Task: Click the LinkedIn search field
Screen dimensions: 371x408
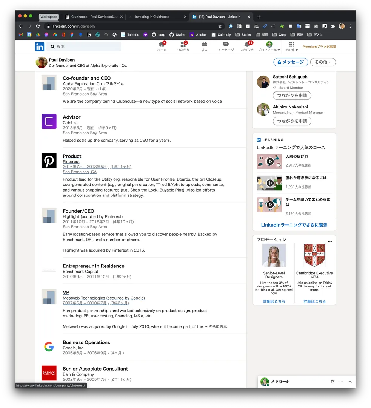Action: [87, 46]
